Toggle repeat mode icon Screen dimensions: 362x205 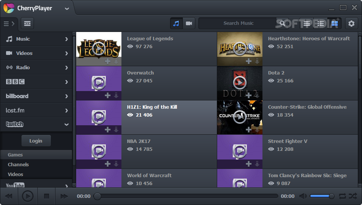pos(342,196)
